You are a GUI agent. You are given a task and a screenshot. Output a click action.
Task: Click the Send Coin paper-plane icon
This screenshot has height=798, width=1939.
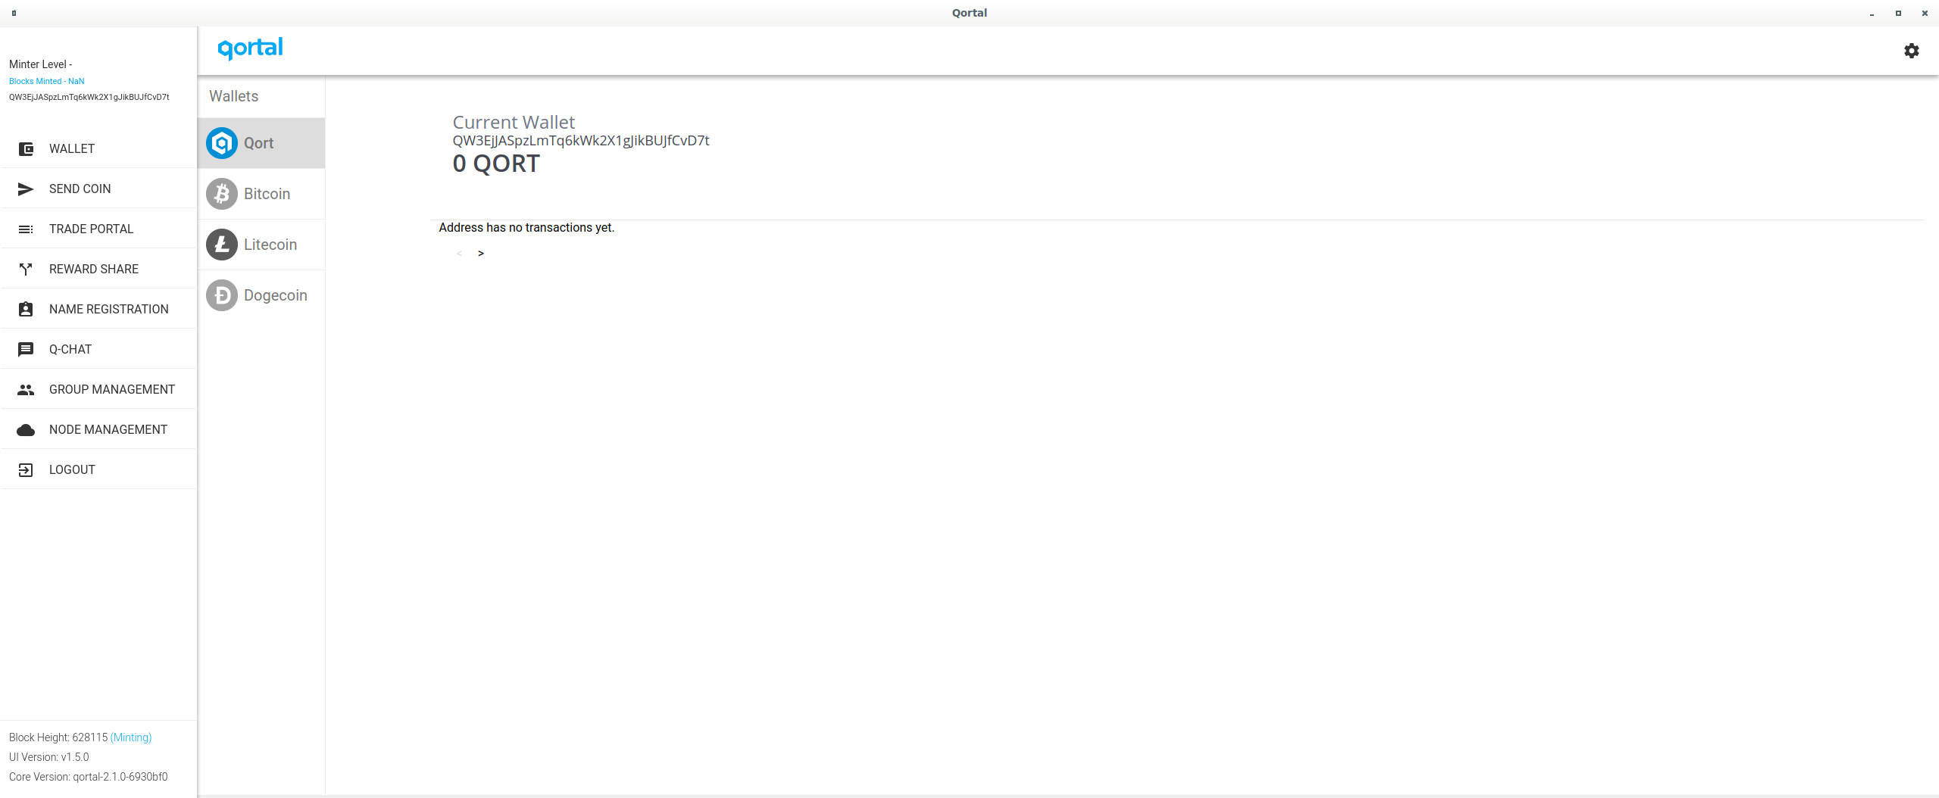pos(26,189)
